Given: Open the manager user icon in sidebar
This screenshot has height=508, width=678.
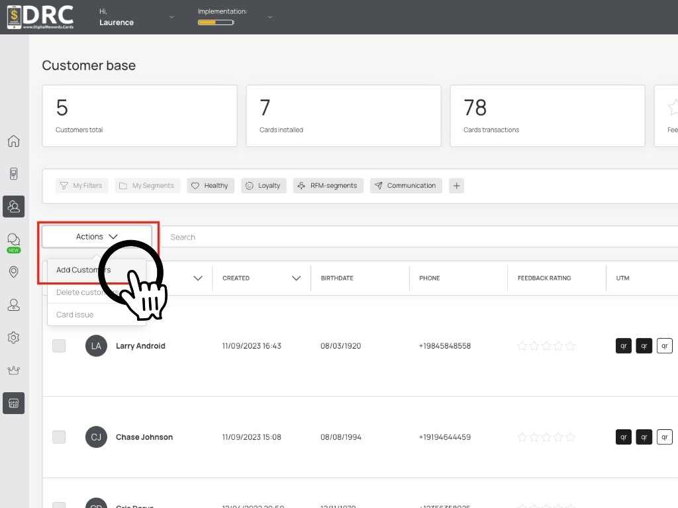Looking at the screenshot, I should pos(13,305).
